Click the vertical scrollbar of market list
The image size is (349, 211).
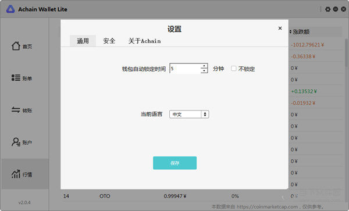click(347, 52)
